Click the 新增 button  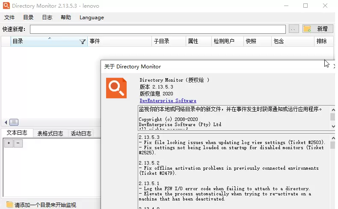318,29
